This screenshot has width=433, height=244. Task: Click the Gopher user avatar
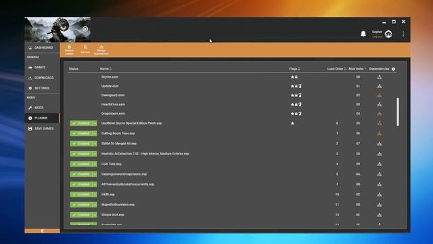[388, 34]
